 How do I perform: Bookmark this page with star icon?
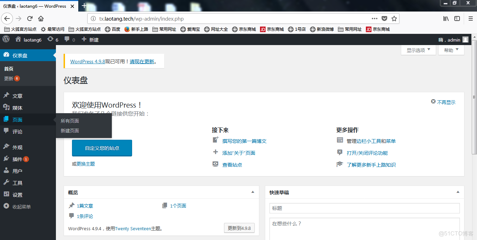click(x=394, y=19)
